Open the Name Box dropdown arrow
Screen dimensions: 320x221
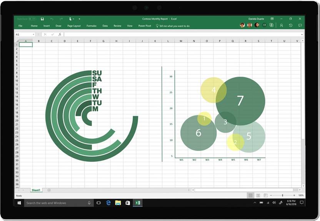(33, 34)
